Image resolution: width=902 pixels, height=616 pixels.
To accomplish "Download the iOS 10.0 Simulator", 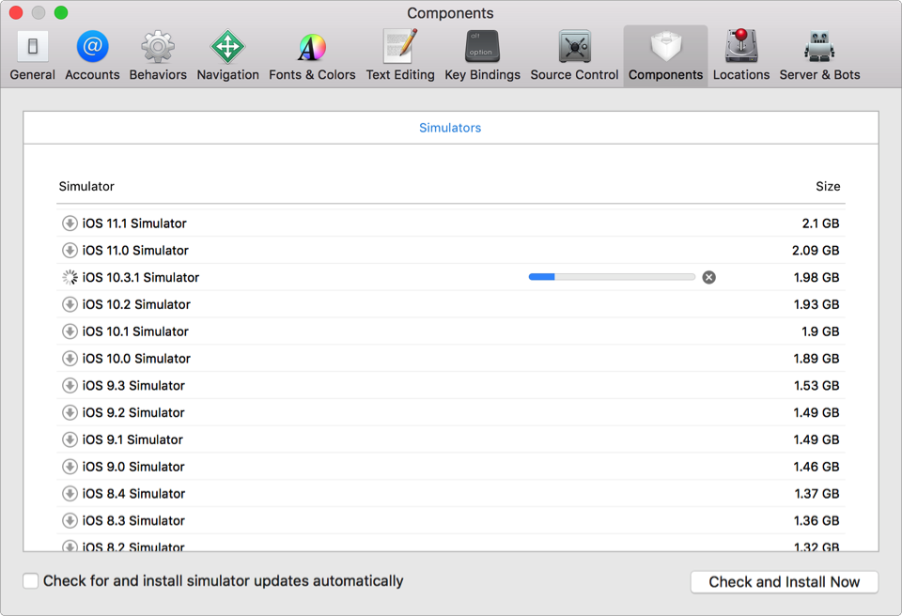I will point(70,359).
